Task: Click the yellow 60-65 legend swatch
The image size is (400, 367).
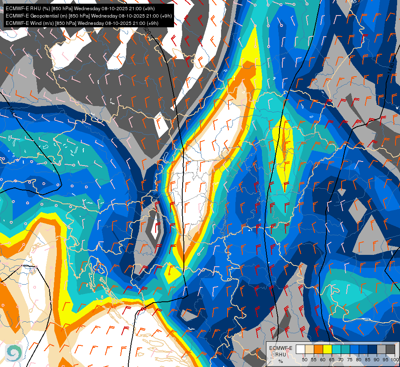Action: [x=327, y=349]
